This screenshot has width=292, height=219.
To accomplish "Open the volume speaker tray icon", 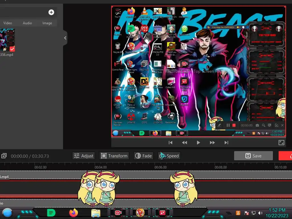I will pos(260,213).
